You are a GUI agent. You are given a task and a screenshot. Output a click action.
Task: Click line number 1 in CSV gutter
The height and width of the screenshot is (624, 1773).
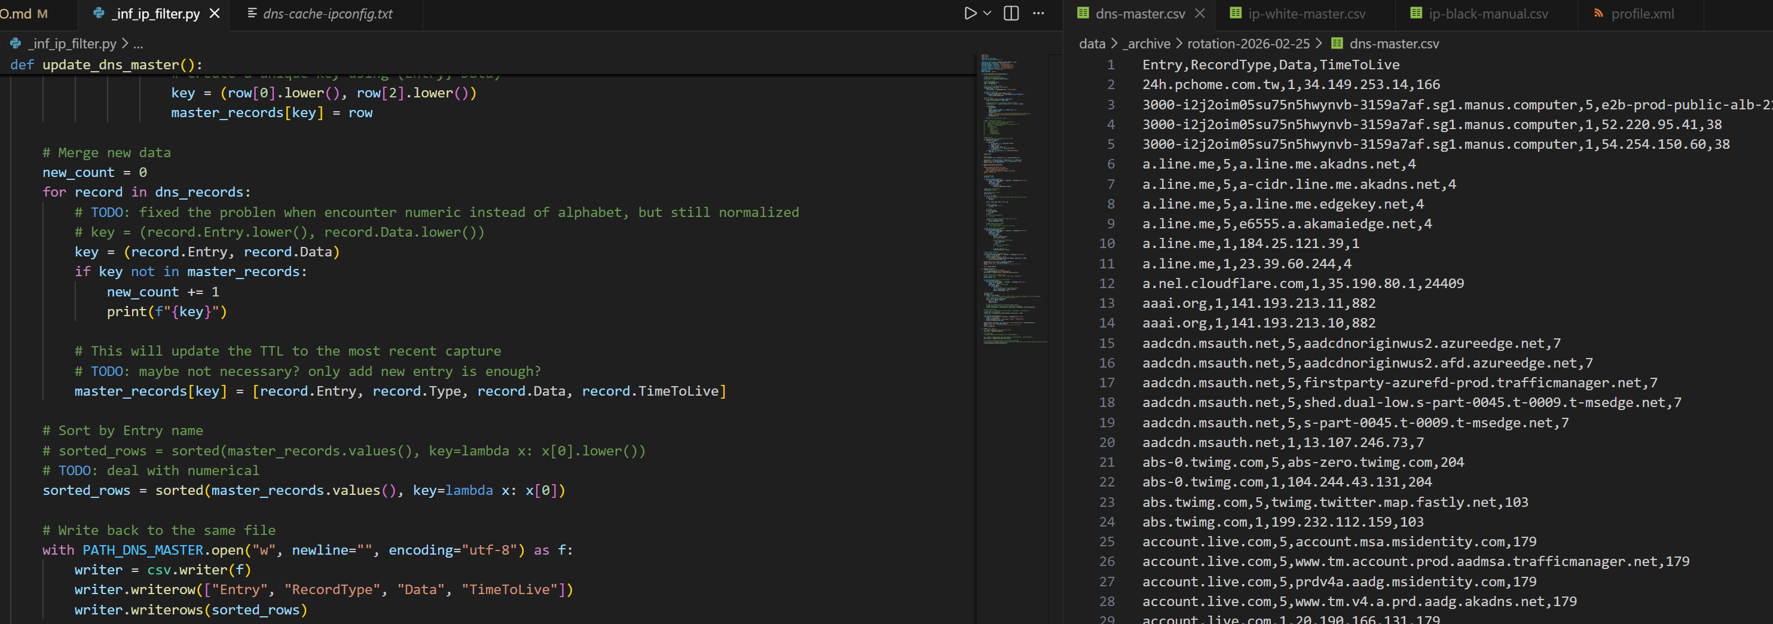pyautogui.click(x=1110, y=65)
